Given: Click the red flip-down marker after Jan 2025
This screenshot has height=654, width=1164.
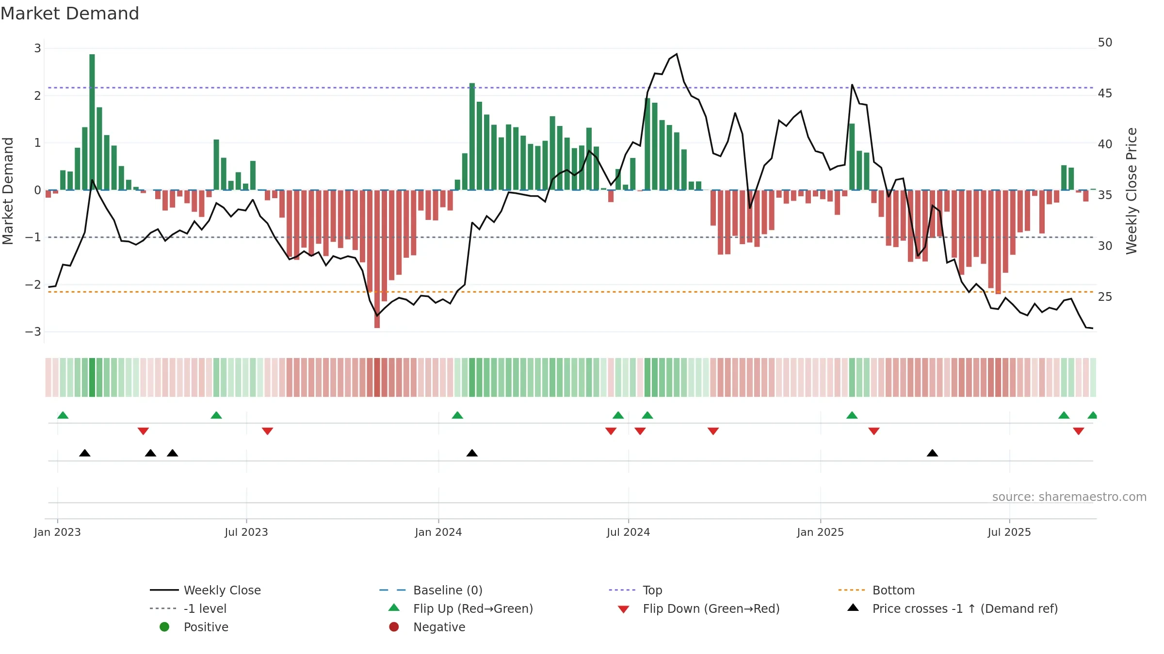Looking at the screenshot, I should point(874,431).
